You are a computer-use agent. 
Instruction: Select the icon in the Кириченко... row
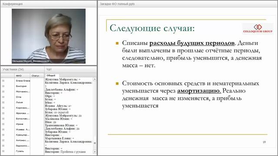[3, 108]
